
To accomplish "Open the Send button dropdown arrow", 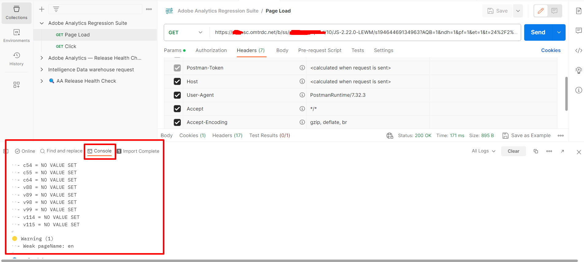I will 559,32.
